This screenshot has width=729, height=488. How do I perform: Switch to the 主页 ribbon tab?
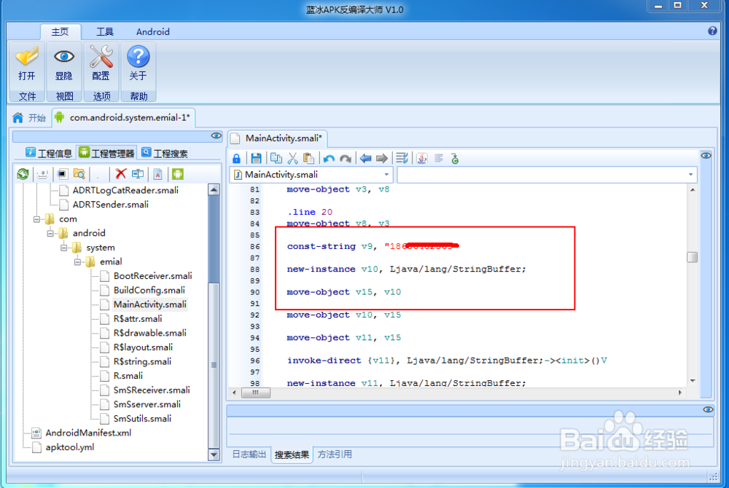60,31
